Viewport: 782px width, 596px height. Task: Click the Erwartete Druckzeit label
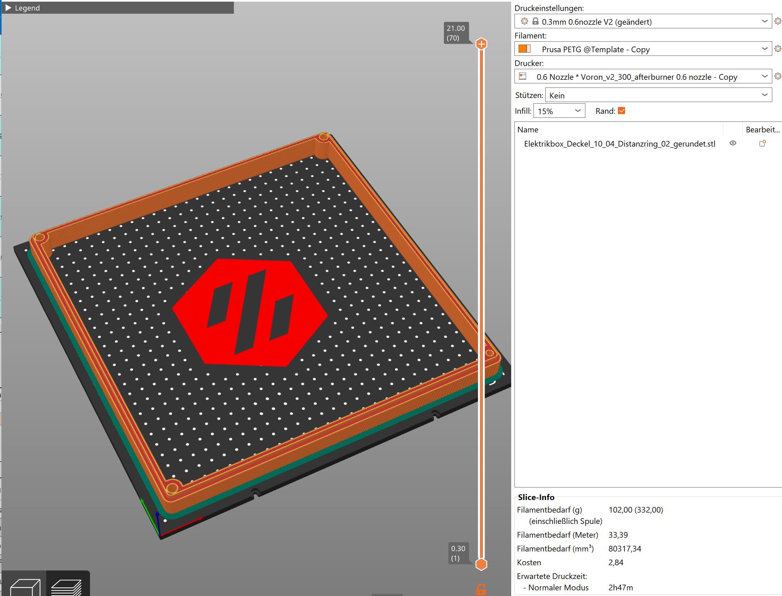point(552,576)
